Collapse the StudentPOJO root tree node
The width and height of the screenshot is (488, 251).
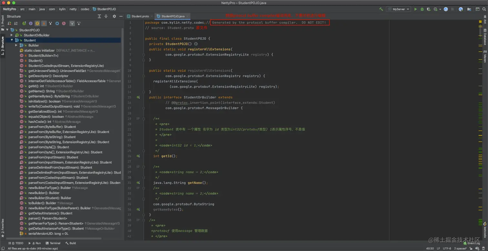(7, 30)
